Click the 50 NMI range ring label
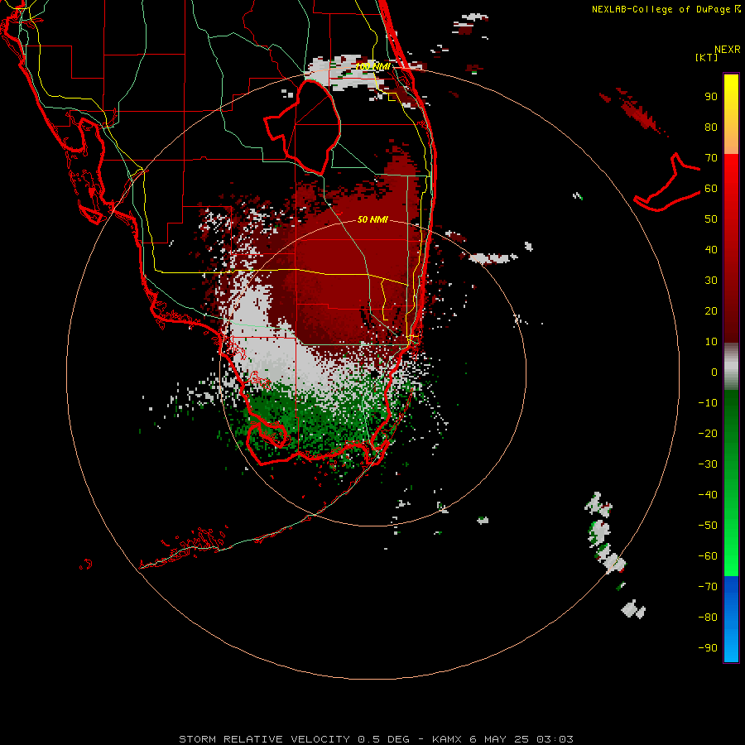This screenshot has height=745, width=745. [x=372, y=219]
